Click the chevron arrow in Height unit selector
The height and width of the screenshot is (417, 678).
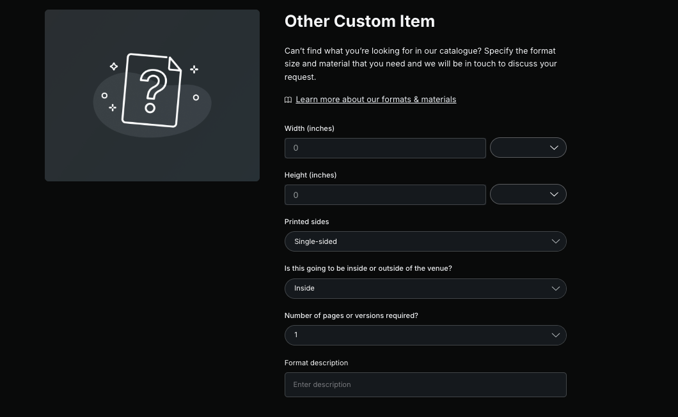tap(554, 194)
